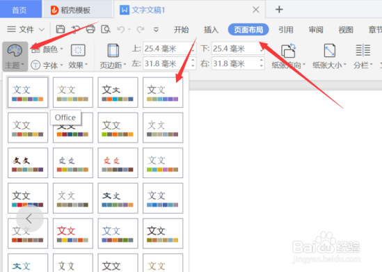Viewport: 382px width, 272px height.
Task: Select third theme in fifth row
Action: click(118, 234)
